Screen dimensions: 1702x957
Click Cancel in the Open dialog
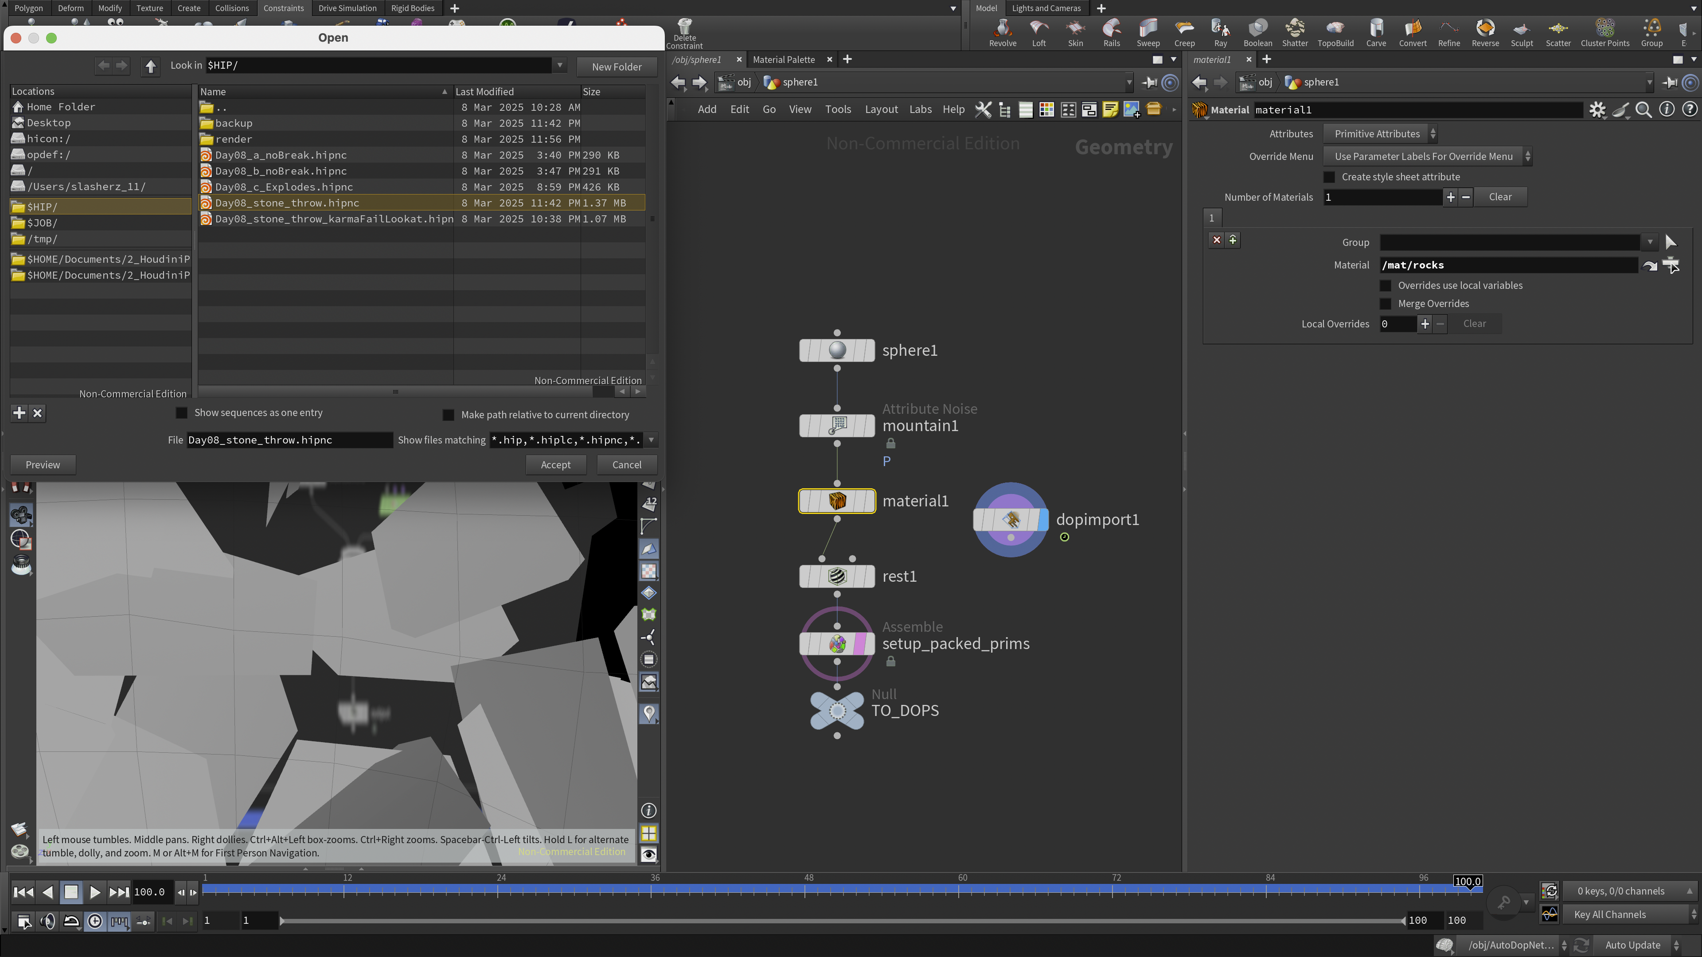point(626,465)
